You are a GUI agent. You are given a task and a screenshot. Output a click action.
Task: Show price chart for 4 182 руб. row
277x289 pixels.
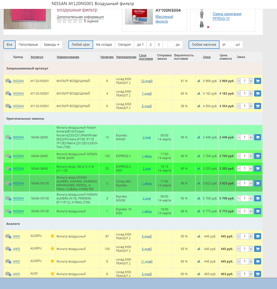pyautogui.click(x=199, y=93)
